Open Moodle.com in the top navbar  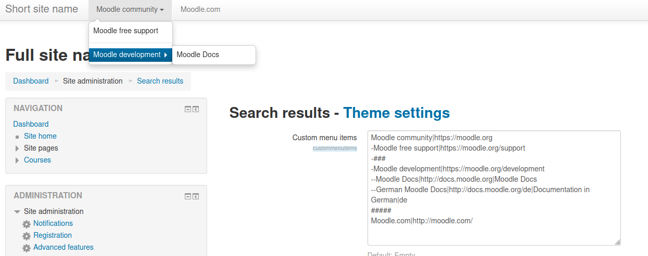coord(200,10)
